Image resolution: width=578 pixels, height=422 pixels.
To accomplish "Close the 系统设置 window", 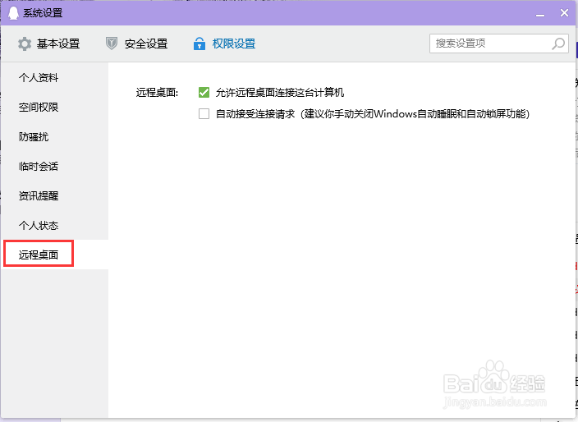I will (x=564, y=13).
